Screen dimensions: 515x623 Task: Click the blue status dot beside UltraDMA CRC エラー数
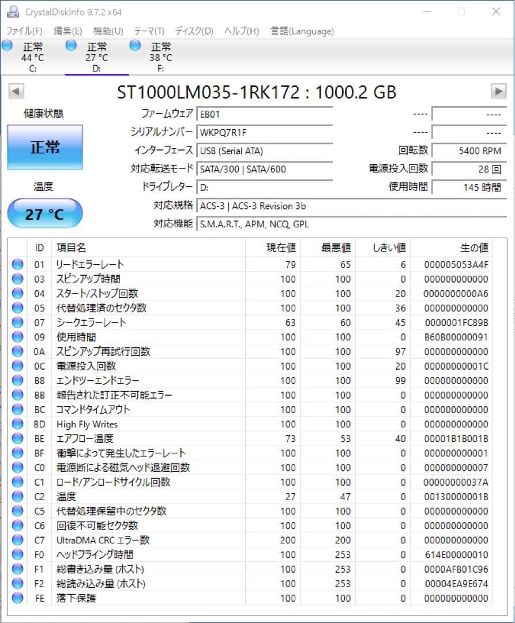17,540
